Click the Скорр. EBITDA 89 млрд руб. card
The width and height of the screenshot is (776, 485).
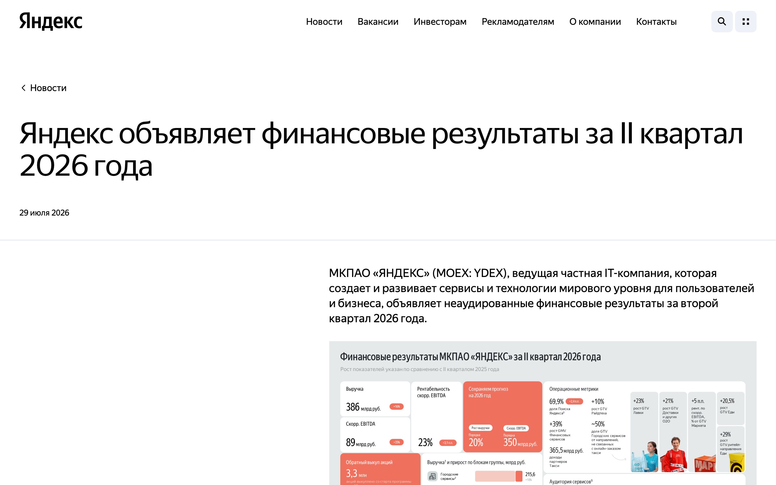tap(375, 435)
